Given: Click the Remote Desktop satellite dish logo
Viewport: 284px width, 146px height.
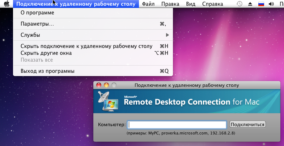Looking at the screenshot, I should pyautogui.click(x=108, y=101).
